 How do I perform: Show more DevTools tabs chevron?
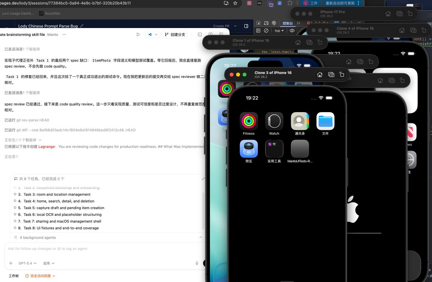298,23
